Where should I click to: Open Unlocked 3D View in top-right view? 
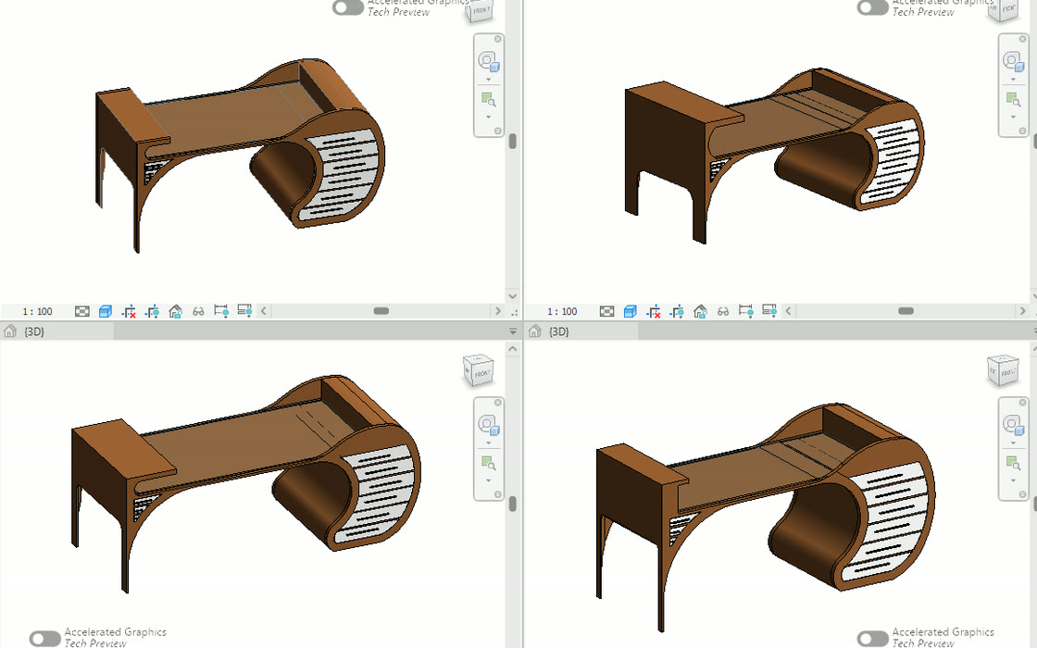click(x=700, y=311)
